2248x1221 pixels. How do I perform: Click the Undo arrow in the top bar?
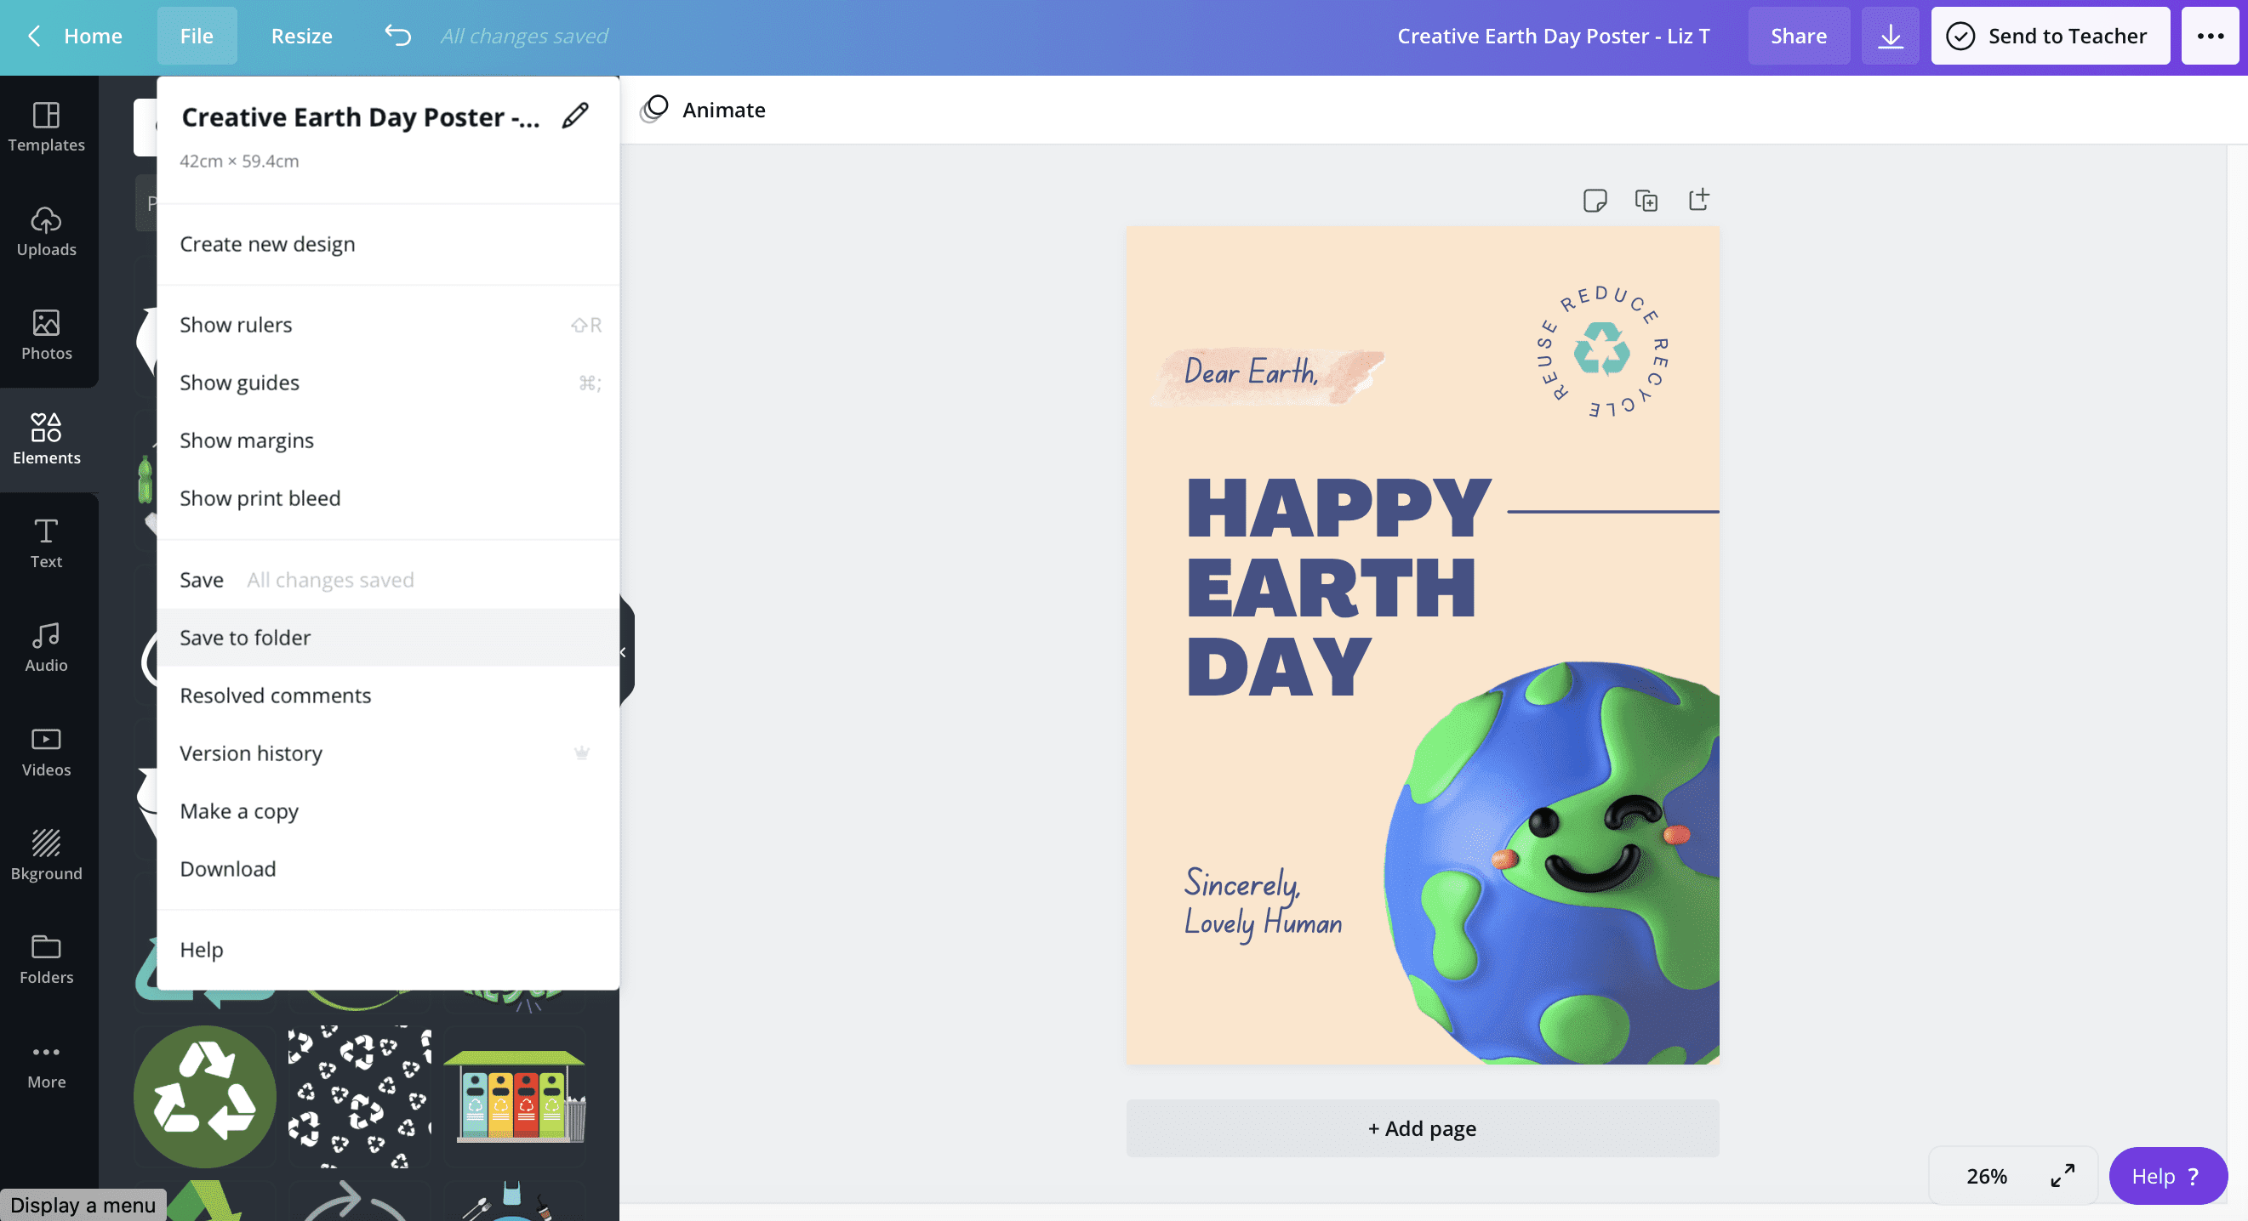pyautogui.click(x=397, y=35)
